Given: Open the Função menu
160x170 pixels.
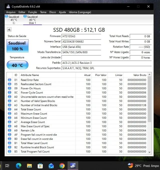Looking at the screenshot, I should [x=33, y=12].
